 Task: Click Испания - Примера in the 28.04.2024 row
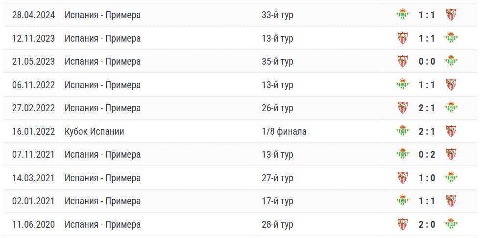102,15
